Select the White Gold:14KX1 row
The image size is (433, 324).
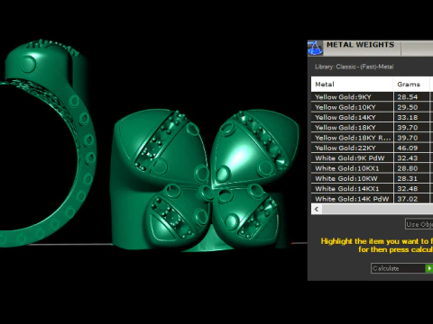[372, 189]
